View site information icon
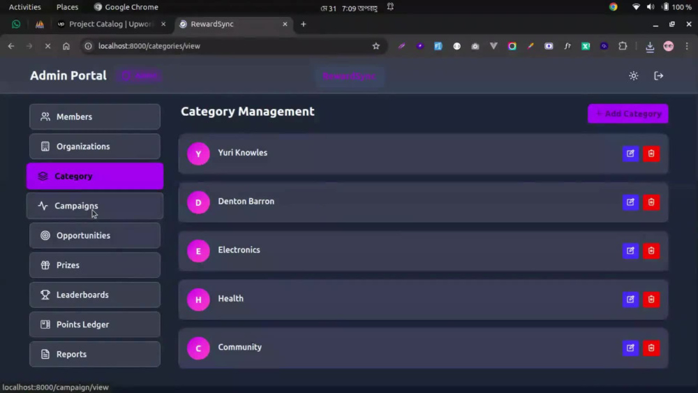Viewport: 698px width, 393px height. (x=88, y=46)
